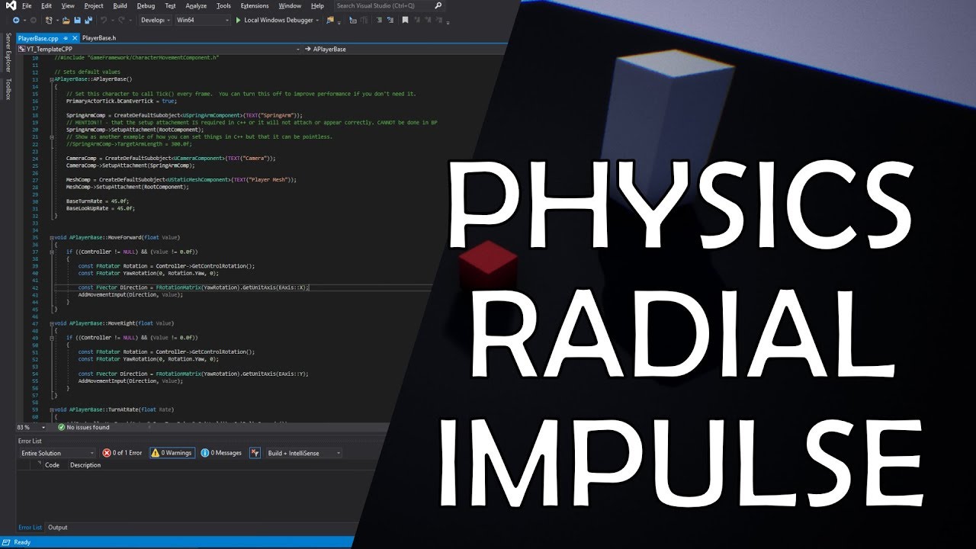Screen dimensions: 976x549
Task: Click the Navigate Forward arrow icon
Action: [x=33, y=20]
